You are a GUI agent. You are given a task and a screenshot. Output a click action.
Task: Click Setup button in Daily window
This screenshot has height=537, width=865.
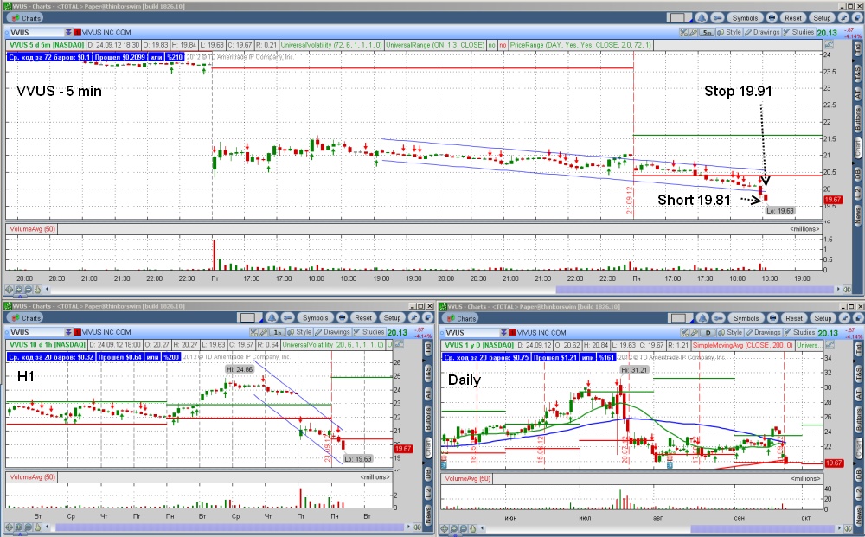pos(823,319)
